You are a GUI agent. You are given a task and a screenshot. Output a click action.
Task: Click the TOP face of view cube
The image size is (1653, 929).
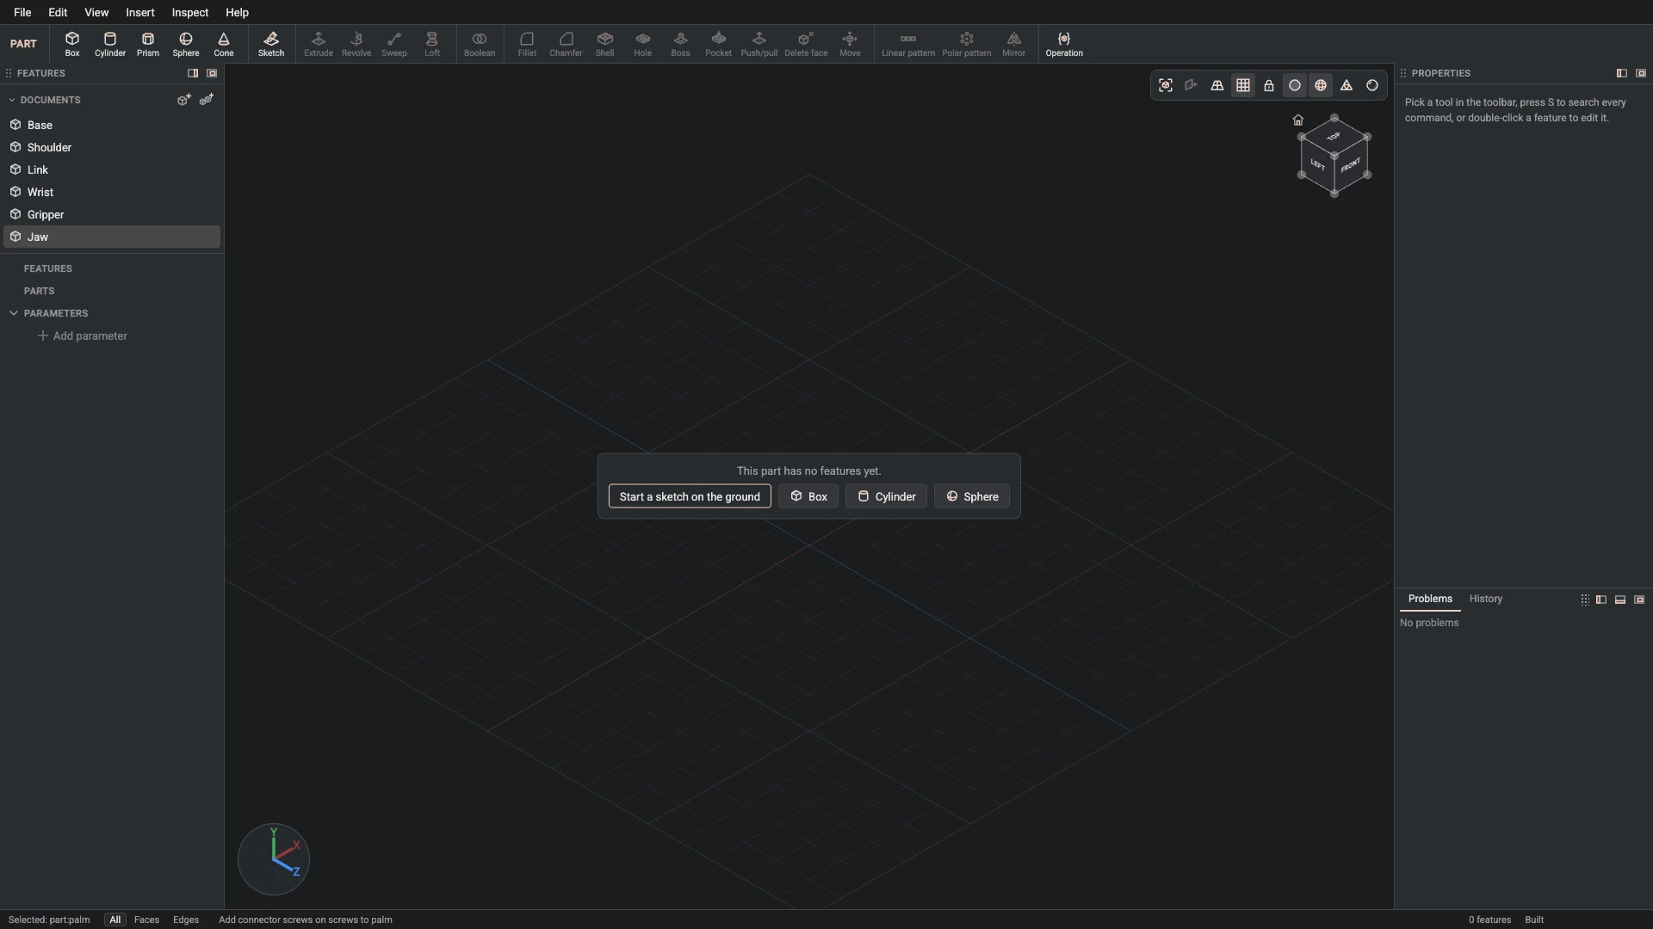click(x=1334, y=137)
